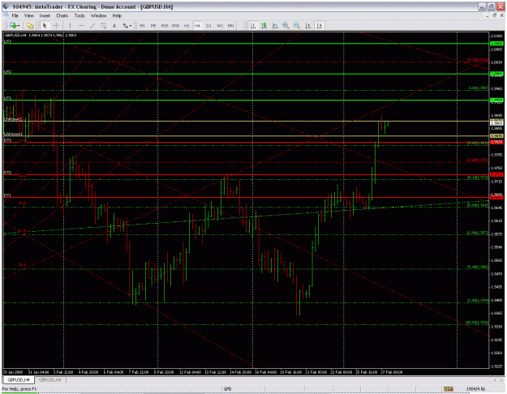
Task: Select the Cursor arrow tool
Action: (x=45, y=25)
